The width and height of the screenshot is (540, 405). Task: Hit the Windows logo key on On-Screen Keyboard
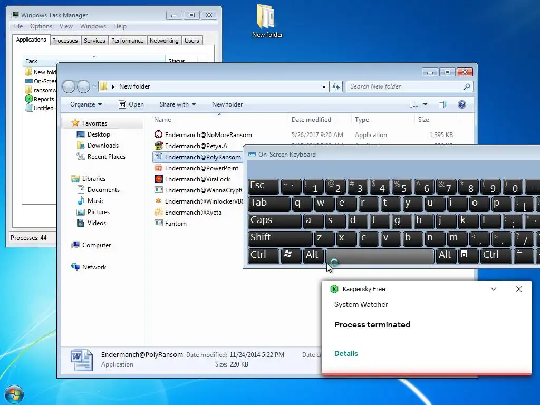(291, 255)
